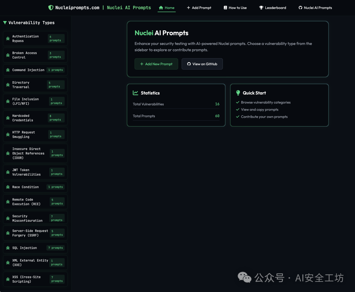Click the bug icon for Race Condition
355x292 pixels.
pos(8,187)
